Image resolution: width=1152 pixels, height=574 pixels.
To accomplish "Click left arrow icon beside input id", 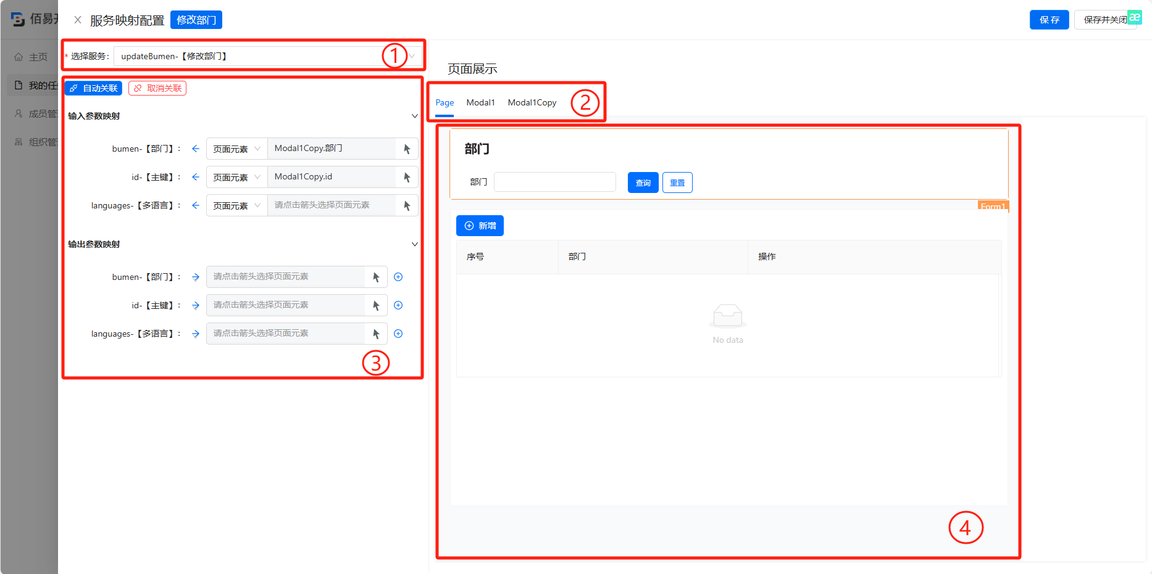I will click(196, 177).
